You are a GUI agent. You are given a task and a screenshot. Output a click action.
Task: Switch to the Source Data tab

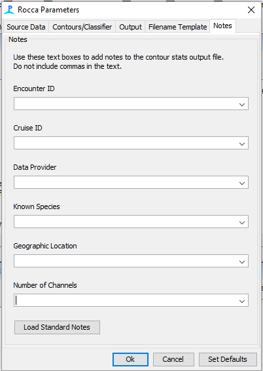(26, 27)
